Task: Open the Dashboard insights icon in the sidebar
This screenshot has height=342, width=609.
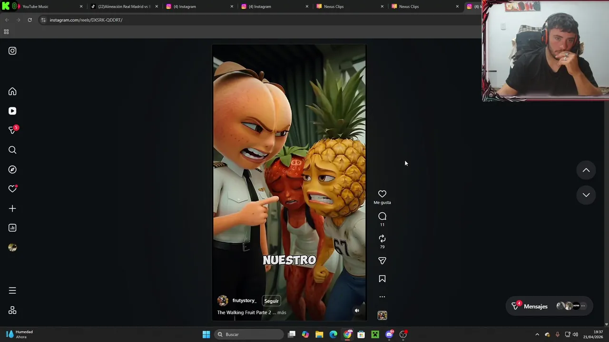Action: tap(12, 228)
